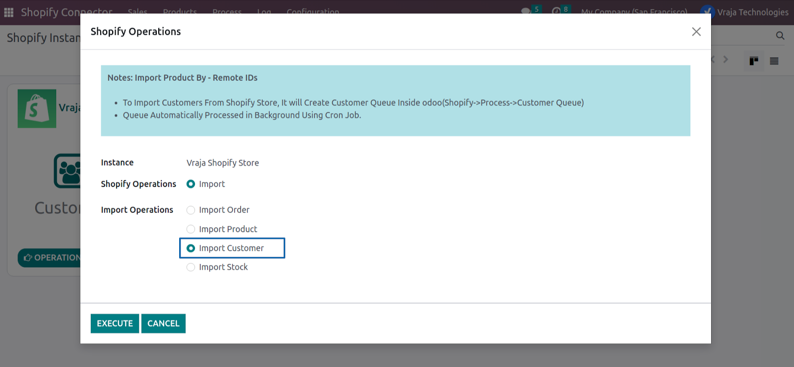Close the Shopify Operations dialog

point(696,32)
